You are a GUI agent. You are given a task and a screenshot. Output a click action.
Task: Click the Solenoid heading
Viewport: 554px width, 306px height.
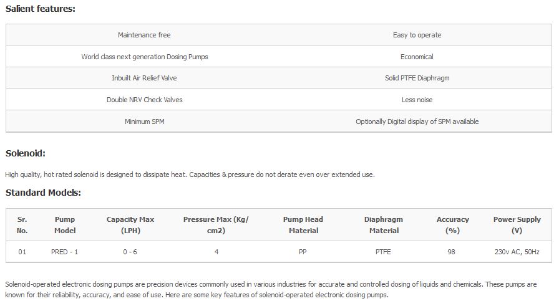pos(26,153)
